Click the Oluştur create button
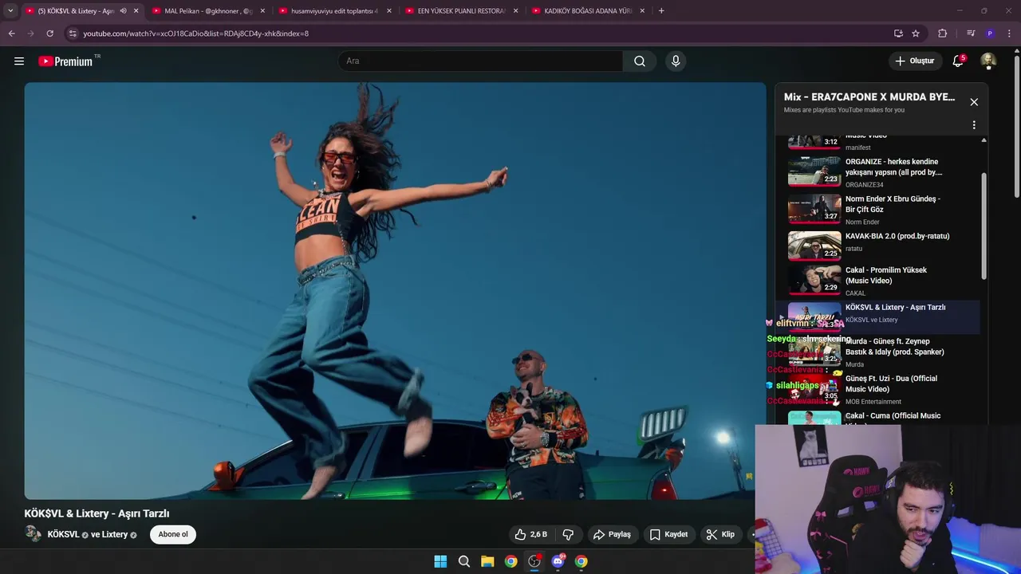 click(x=914, y=61)
